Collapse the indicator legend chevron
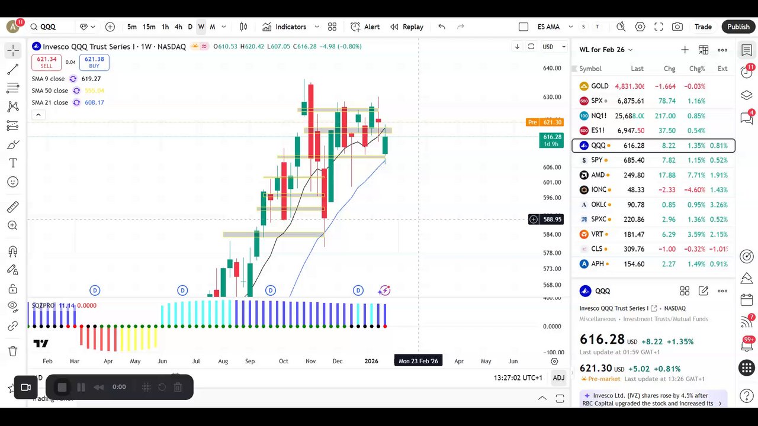The image size is (758, 426). (x=38, y=115)
